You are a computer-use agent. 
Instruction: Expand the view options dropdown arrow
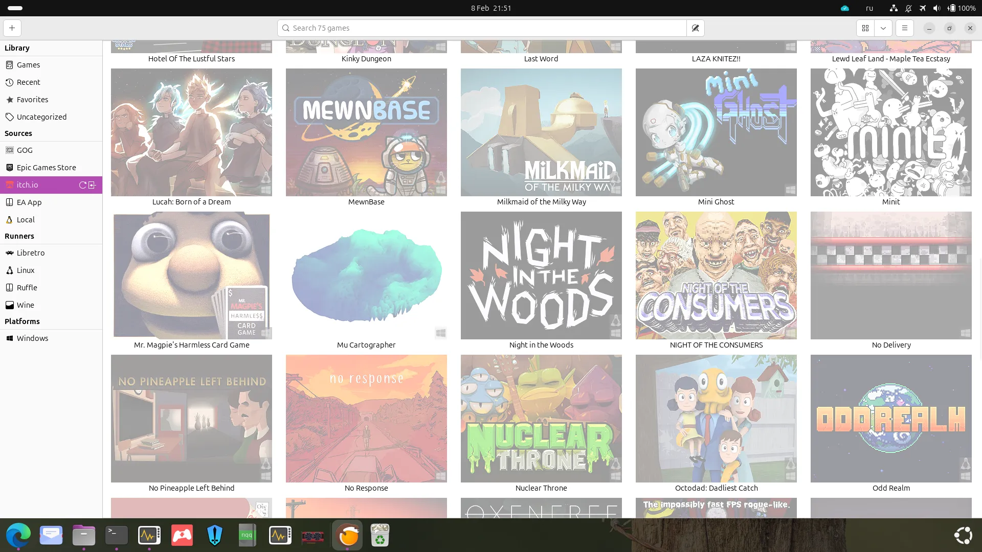[883, 28]
